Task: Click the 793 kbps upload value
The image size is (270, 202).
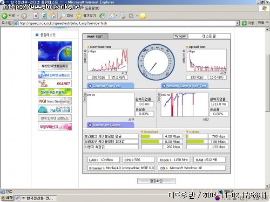Action: pos(218,136)
